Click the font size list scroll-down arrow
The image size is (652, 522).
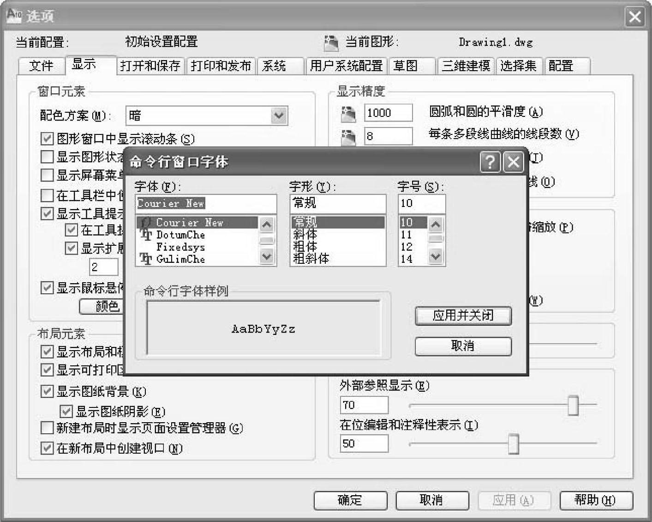pos(436,256)
